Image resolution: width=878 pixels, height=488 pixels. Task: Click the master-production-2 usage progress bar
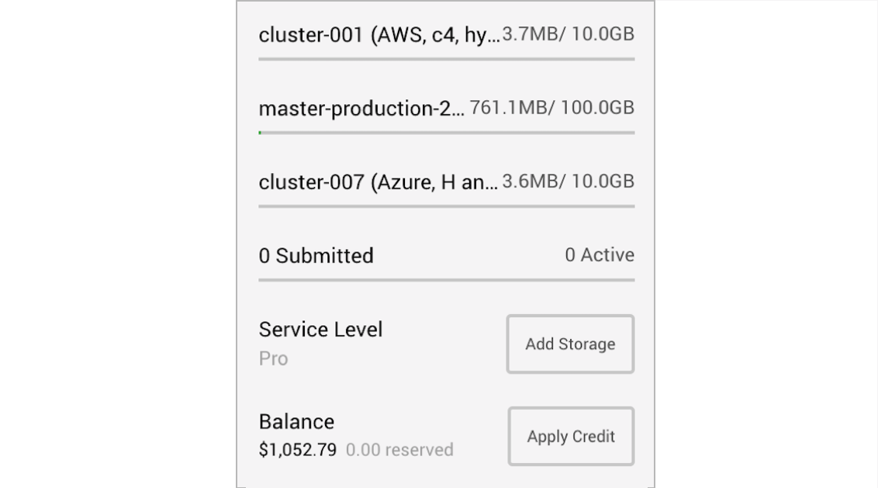click(x=446, y=133)
